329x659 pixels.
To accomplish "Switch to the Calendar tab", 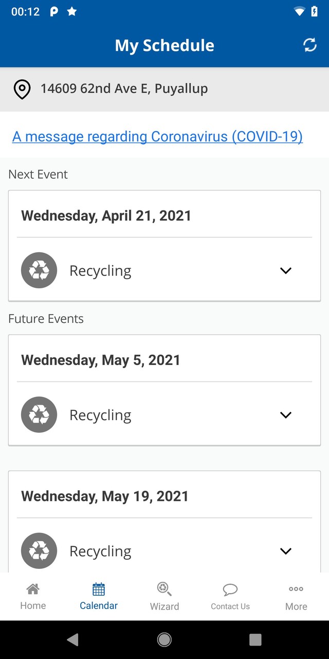I will coord(99,597).
